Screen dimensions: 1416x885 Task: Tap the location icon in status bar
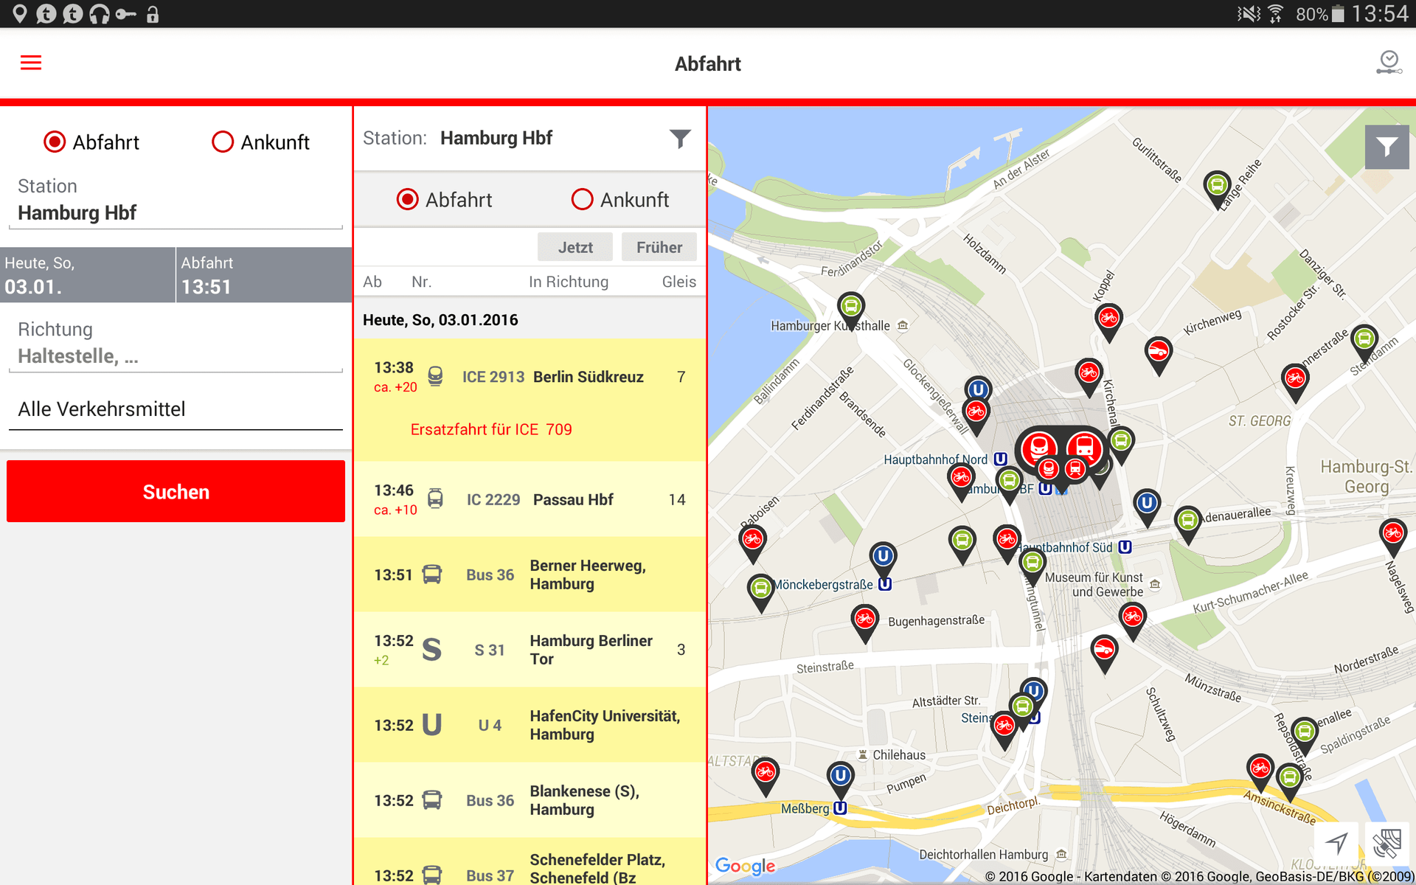click(20, 13)
